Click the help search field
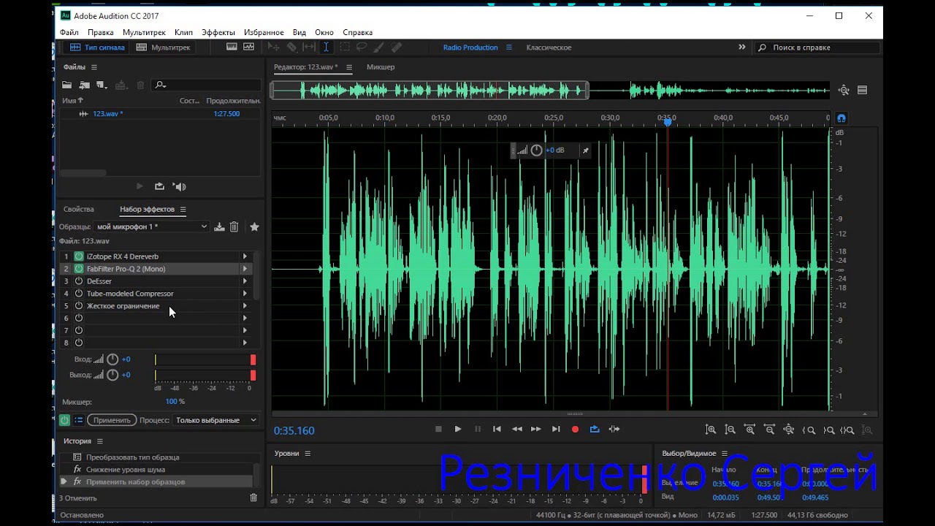 (x=816, y=47)
